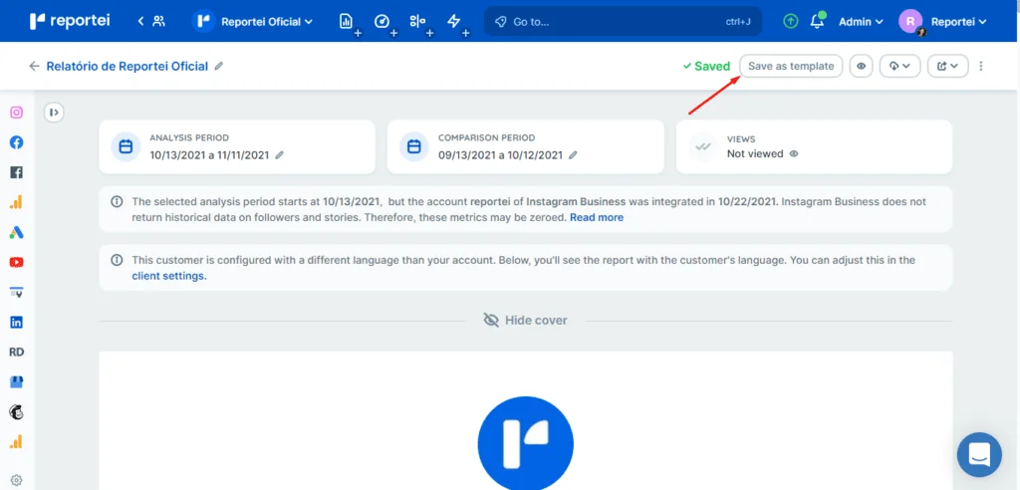Open the Admin role dropdown
The height and width of the screenshot is (490, 1020).
861,22
